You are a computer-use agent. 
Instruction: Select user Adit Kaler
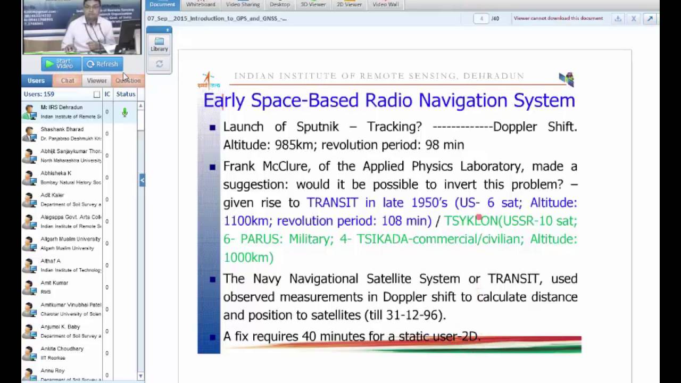(79, 199)
